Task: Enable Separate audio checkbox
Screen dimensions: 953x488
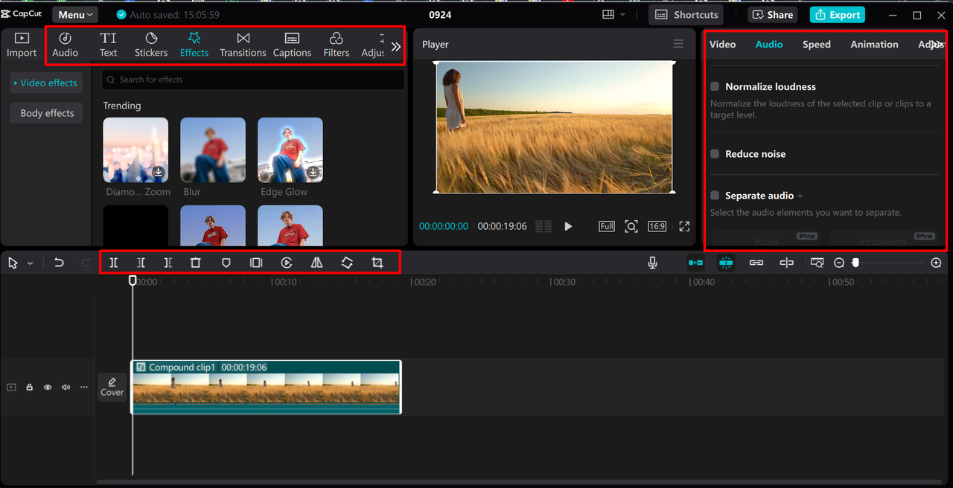Action: point(715,195)
